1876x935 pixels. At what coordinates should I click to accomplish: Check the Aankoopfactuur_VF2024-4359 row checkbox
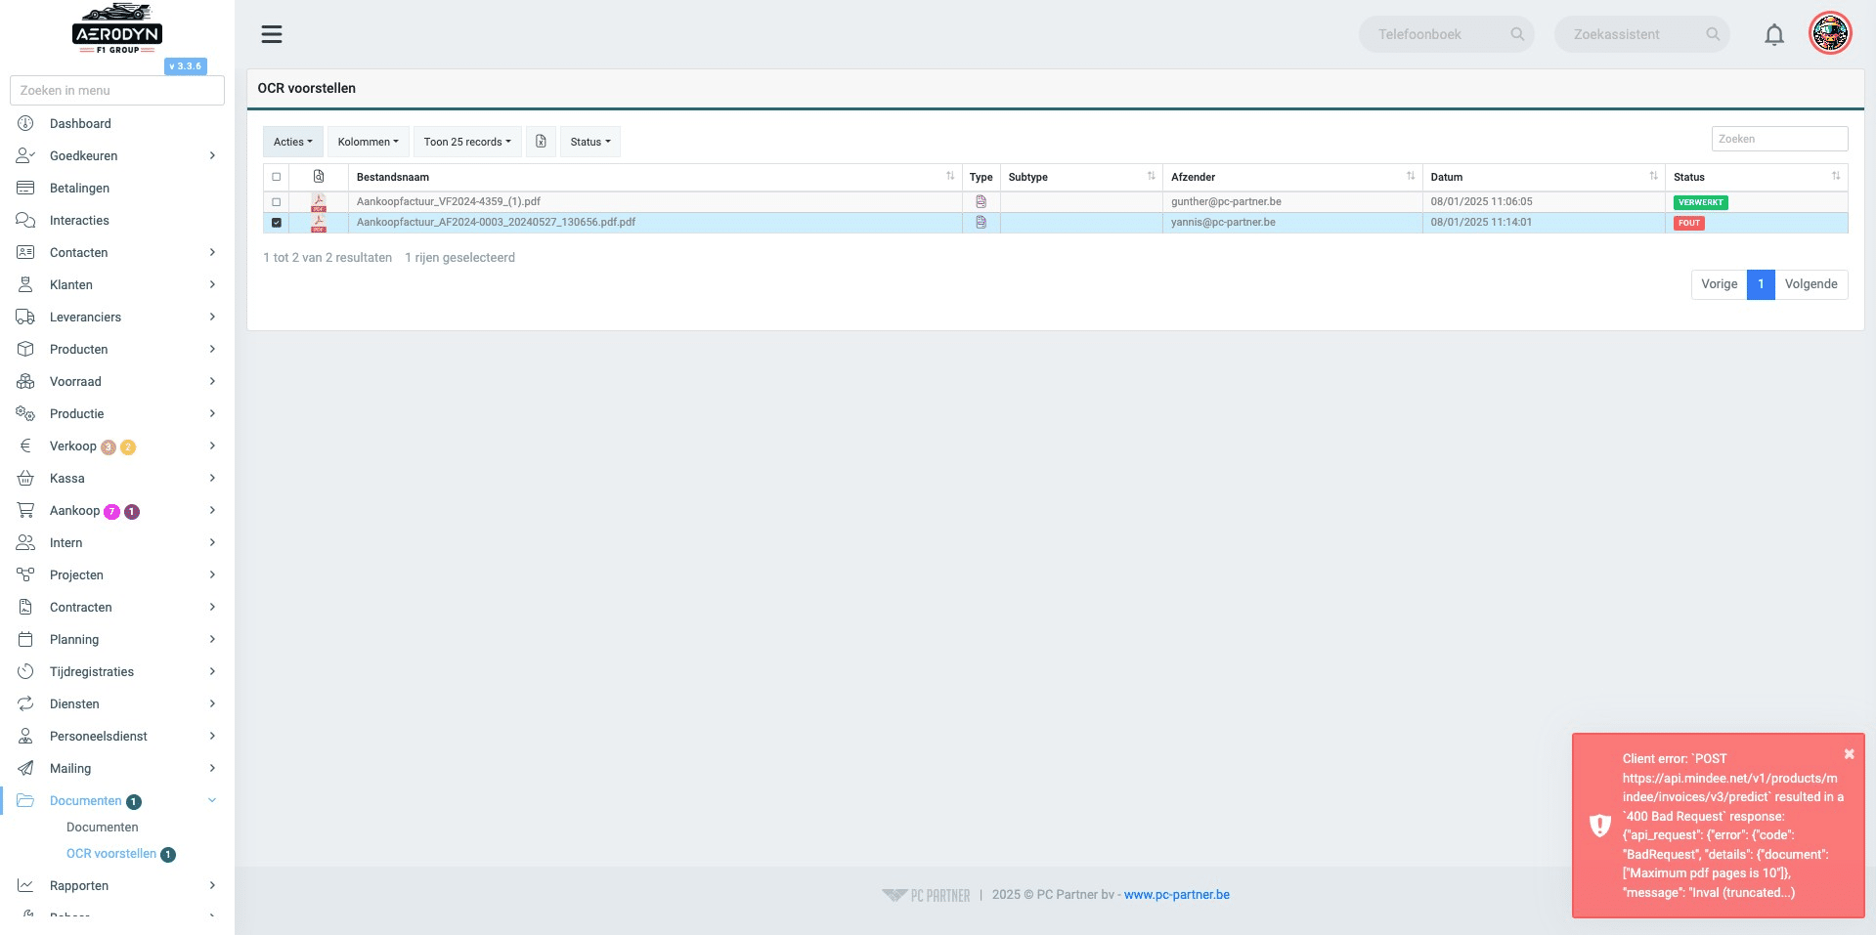(277, 202)
